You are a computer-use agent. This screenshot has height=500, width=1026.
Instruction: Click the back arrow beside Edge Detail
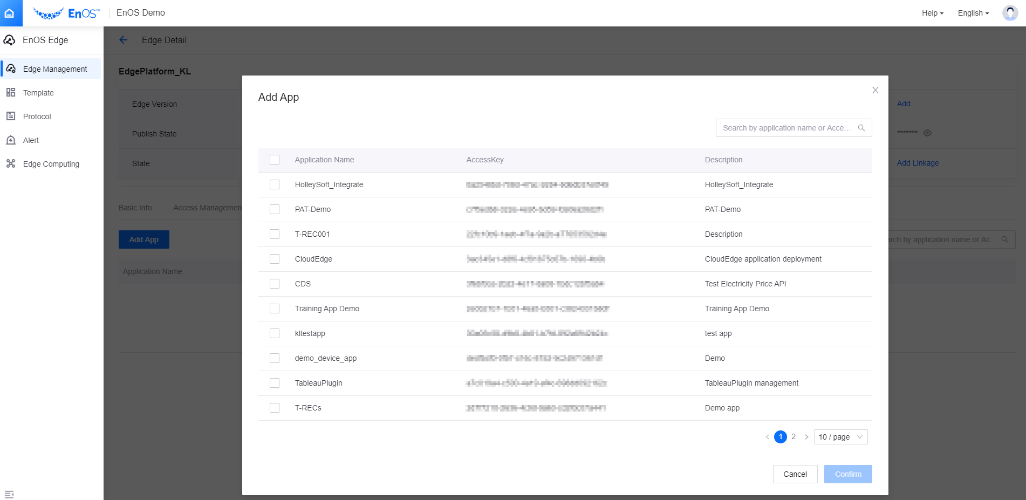point(124,40)
